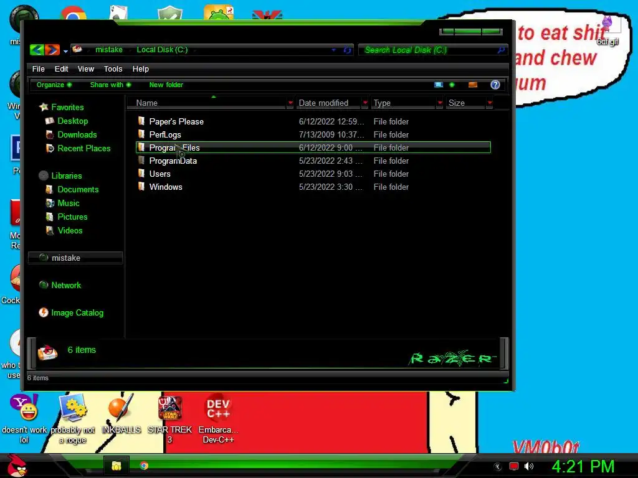The image size is (638, 478).
Task: Open 'probably not a rogue' desktop icon
Action: click(x=73, y=419)
